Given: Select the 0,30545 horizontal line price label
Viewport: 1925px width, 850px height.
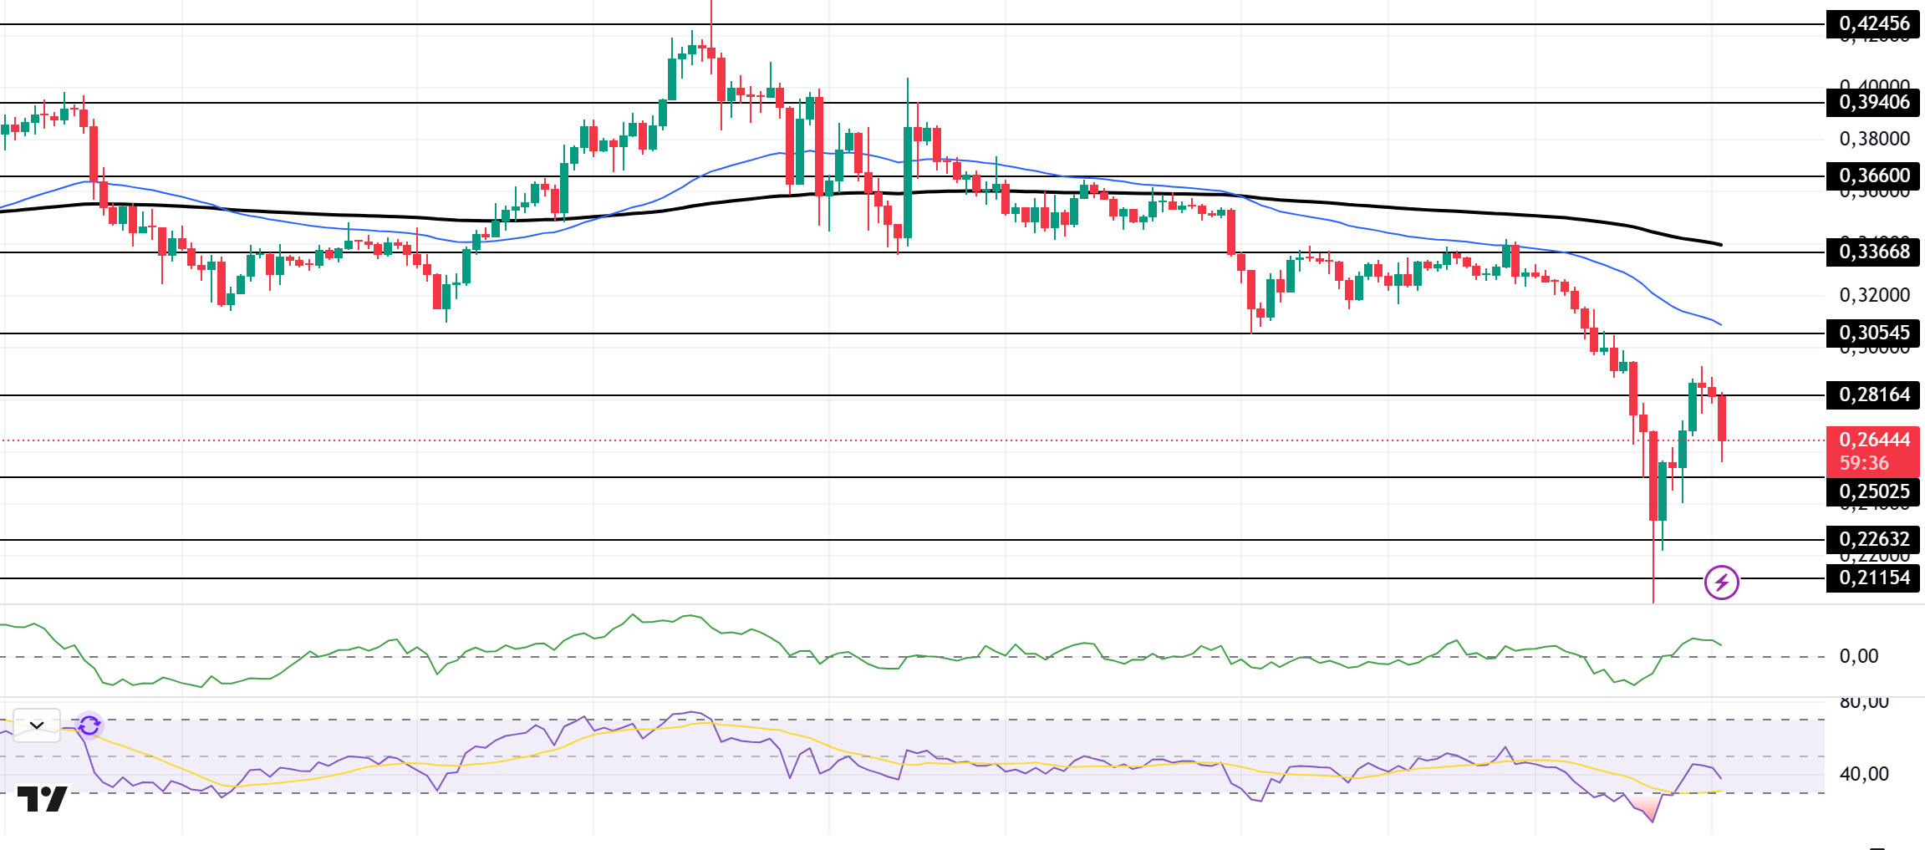Looking at the screenshot, I should tap(1873, 333).
